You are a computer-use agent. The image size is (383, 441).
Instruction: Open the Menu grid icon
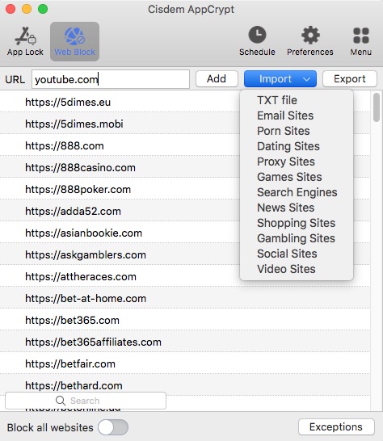coord(360,36)
